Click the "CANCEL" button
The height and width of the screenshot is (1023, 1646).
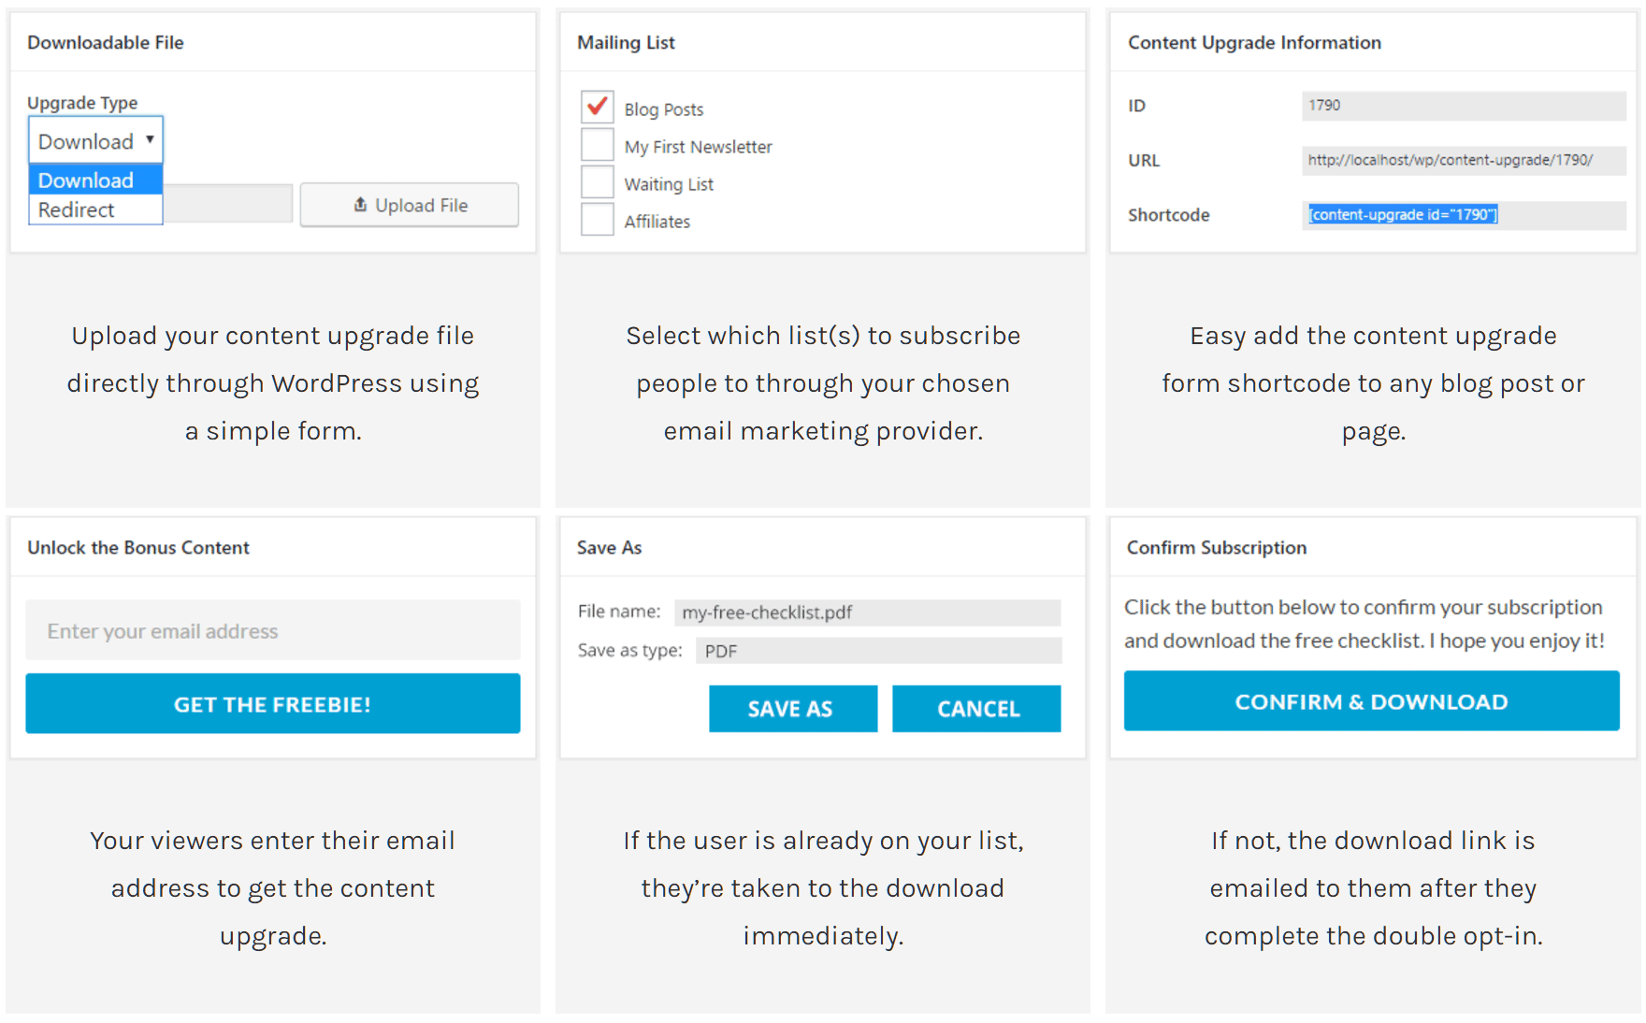[976, 708]
